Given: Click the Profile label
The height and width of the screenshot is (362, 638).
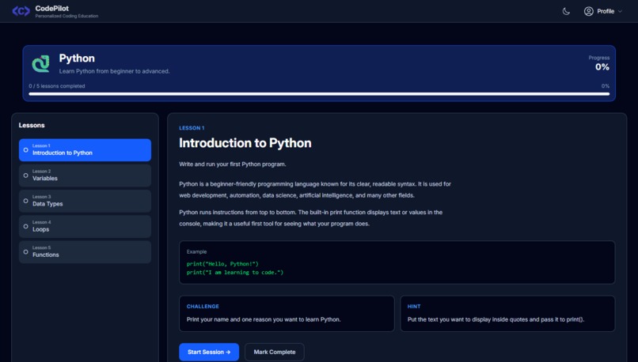Looking at the screenshot, I should click(606, 11).
